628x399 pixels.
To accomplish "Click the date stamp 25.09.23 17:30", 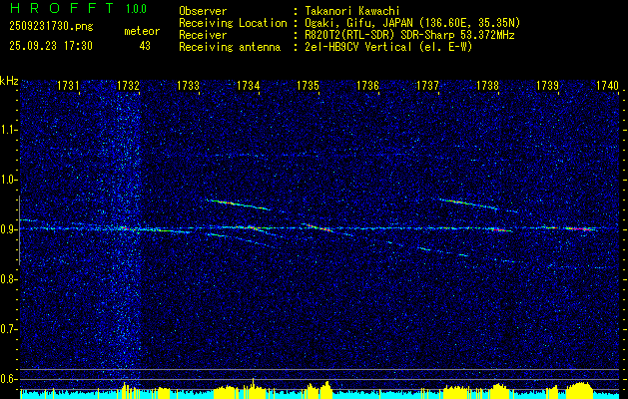I will [x=51, y=46].
